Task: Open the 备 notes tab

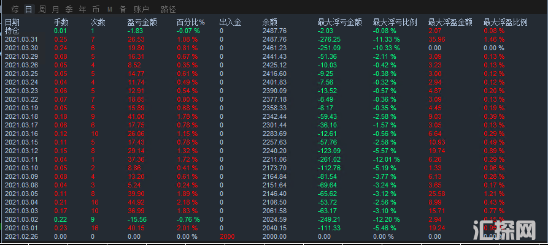Action: [123, 9]
